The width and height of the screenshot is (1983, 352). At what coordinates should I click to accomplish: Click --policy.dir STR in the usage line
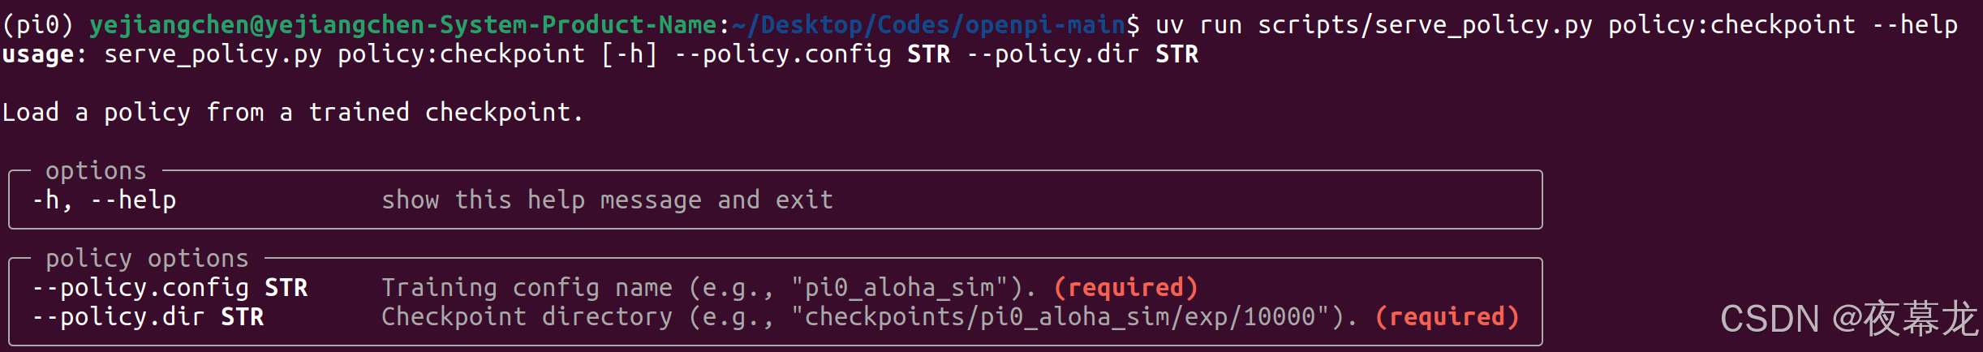coord(1082,54)
